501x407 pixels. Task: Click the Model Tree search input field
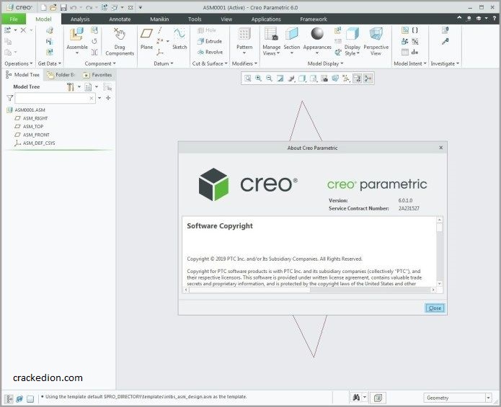coord(55,98)
